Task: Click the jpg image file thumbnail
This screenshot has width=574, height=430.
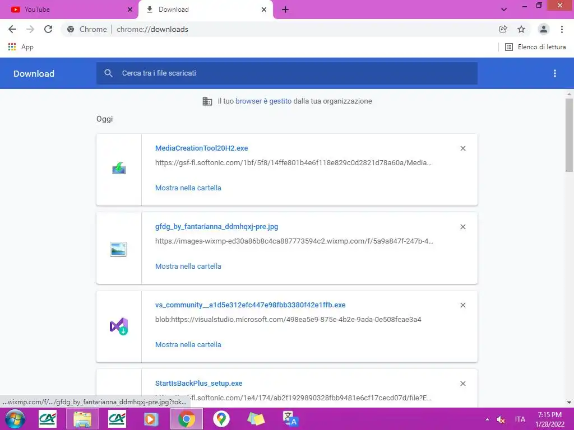Action: pos(118,249)
